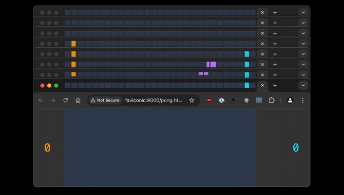Add tab in window with large purple tabs
Viewport: 344px width, 195px height.
[275, 65]
